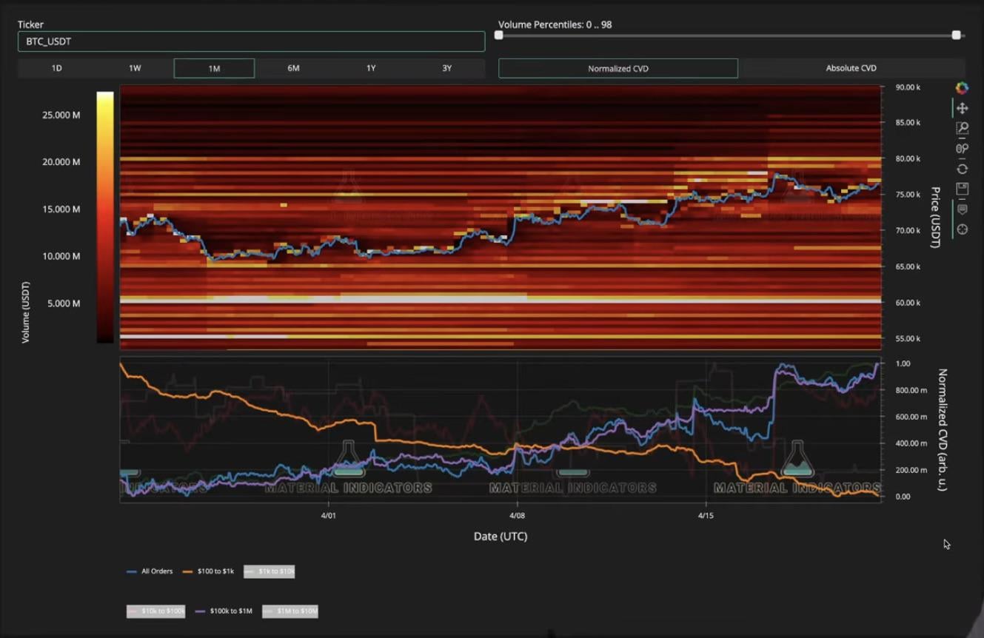984x638 pixels.
Task: Choose the 3Y timeframe
Action: click(446, 68)
